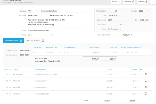Click the Protocollo field showing 3

(114, 25)
